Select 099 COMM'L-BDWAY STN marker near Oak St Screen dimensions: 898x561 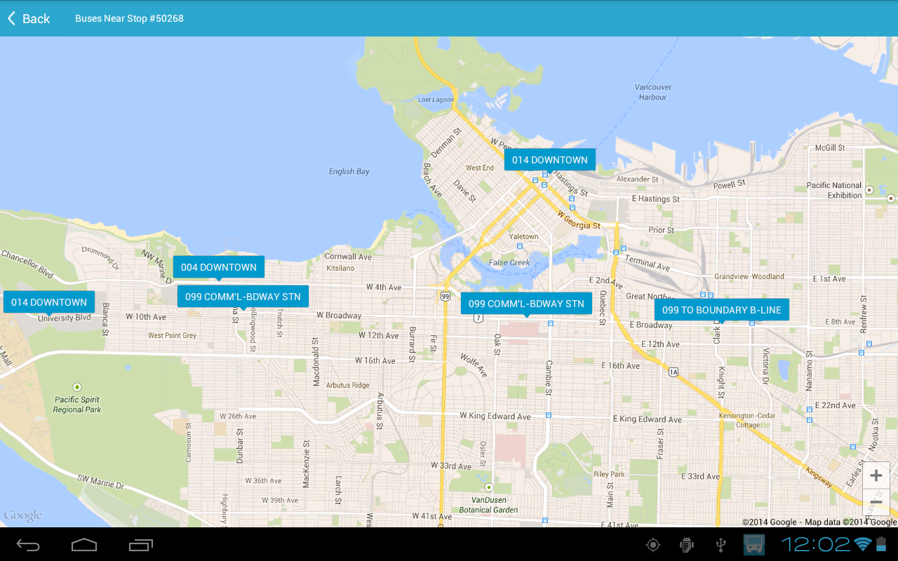pos(526,304)
